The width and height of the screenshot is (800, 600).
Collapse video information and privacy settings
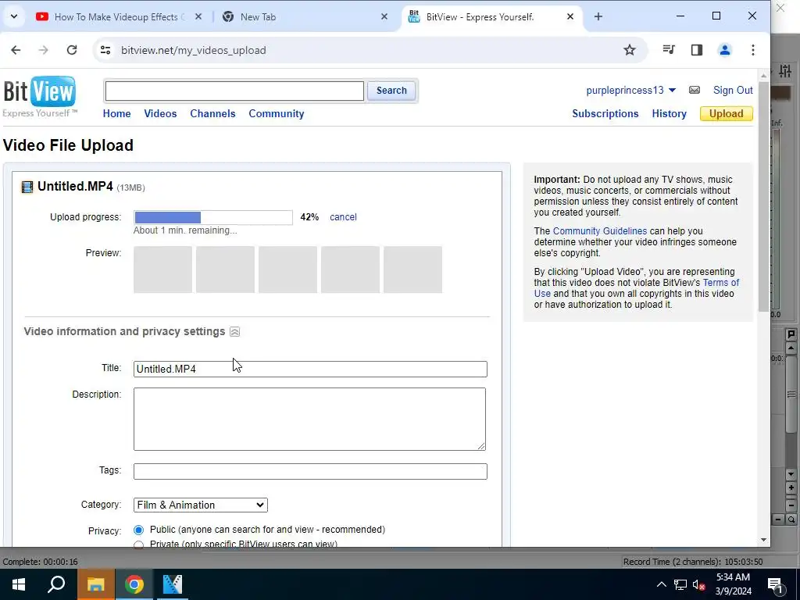pyautogui.click(x=234, y=331)
